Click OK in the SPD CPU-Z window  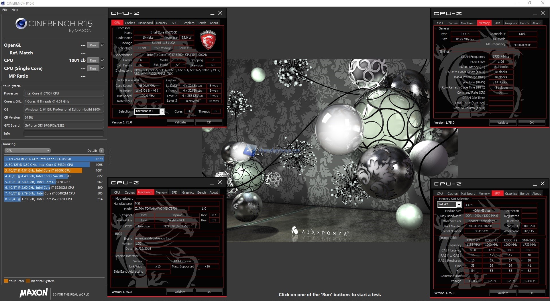[531, 293]
